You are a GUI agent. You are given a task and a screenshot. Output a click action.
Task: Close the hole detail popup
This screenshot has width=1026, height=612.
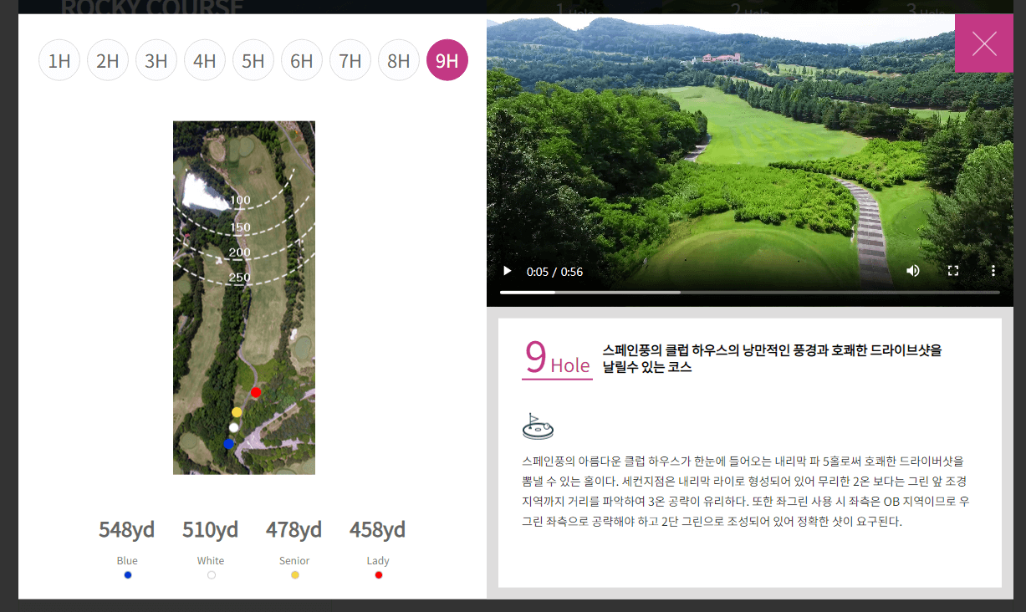[x=983, y=43]
